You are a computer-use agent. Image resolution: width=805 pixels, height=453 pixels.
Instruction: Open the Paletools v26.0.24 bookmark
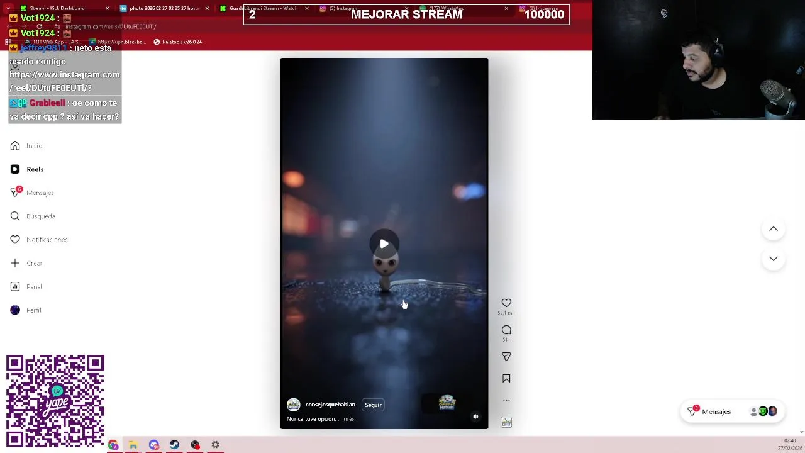coord(178,42)
